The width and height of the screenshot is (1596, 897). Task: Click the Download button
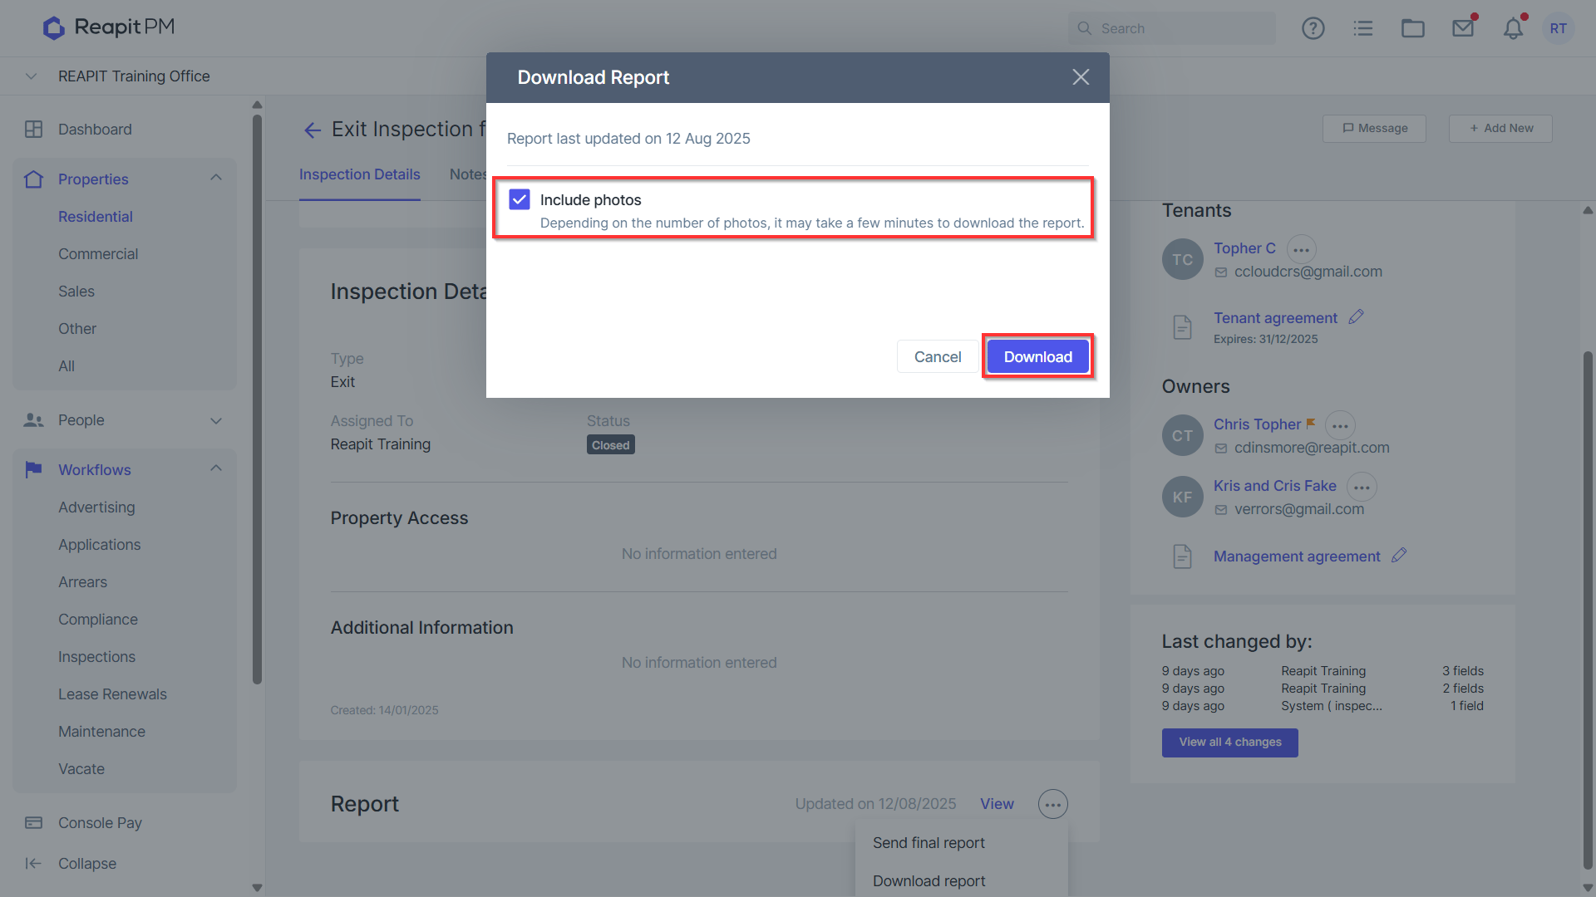tap(1037, 356)
